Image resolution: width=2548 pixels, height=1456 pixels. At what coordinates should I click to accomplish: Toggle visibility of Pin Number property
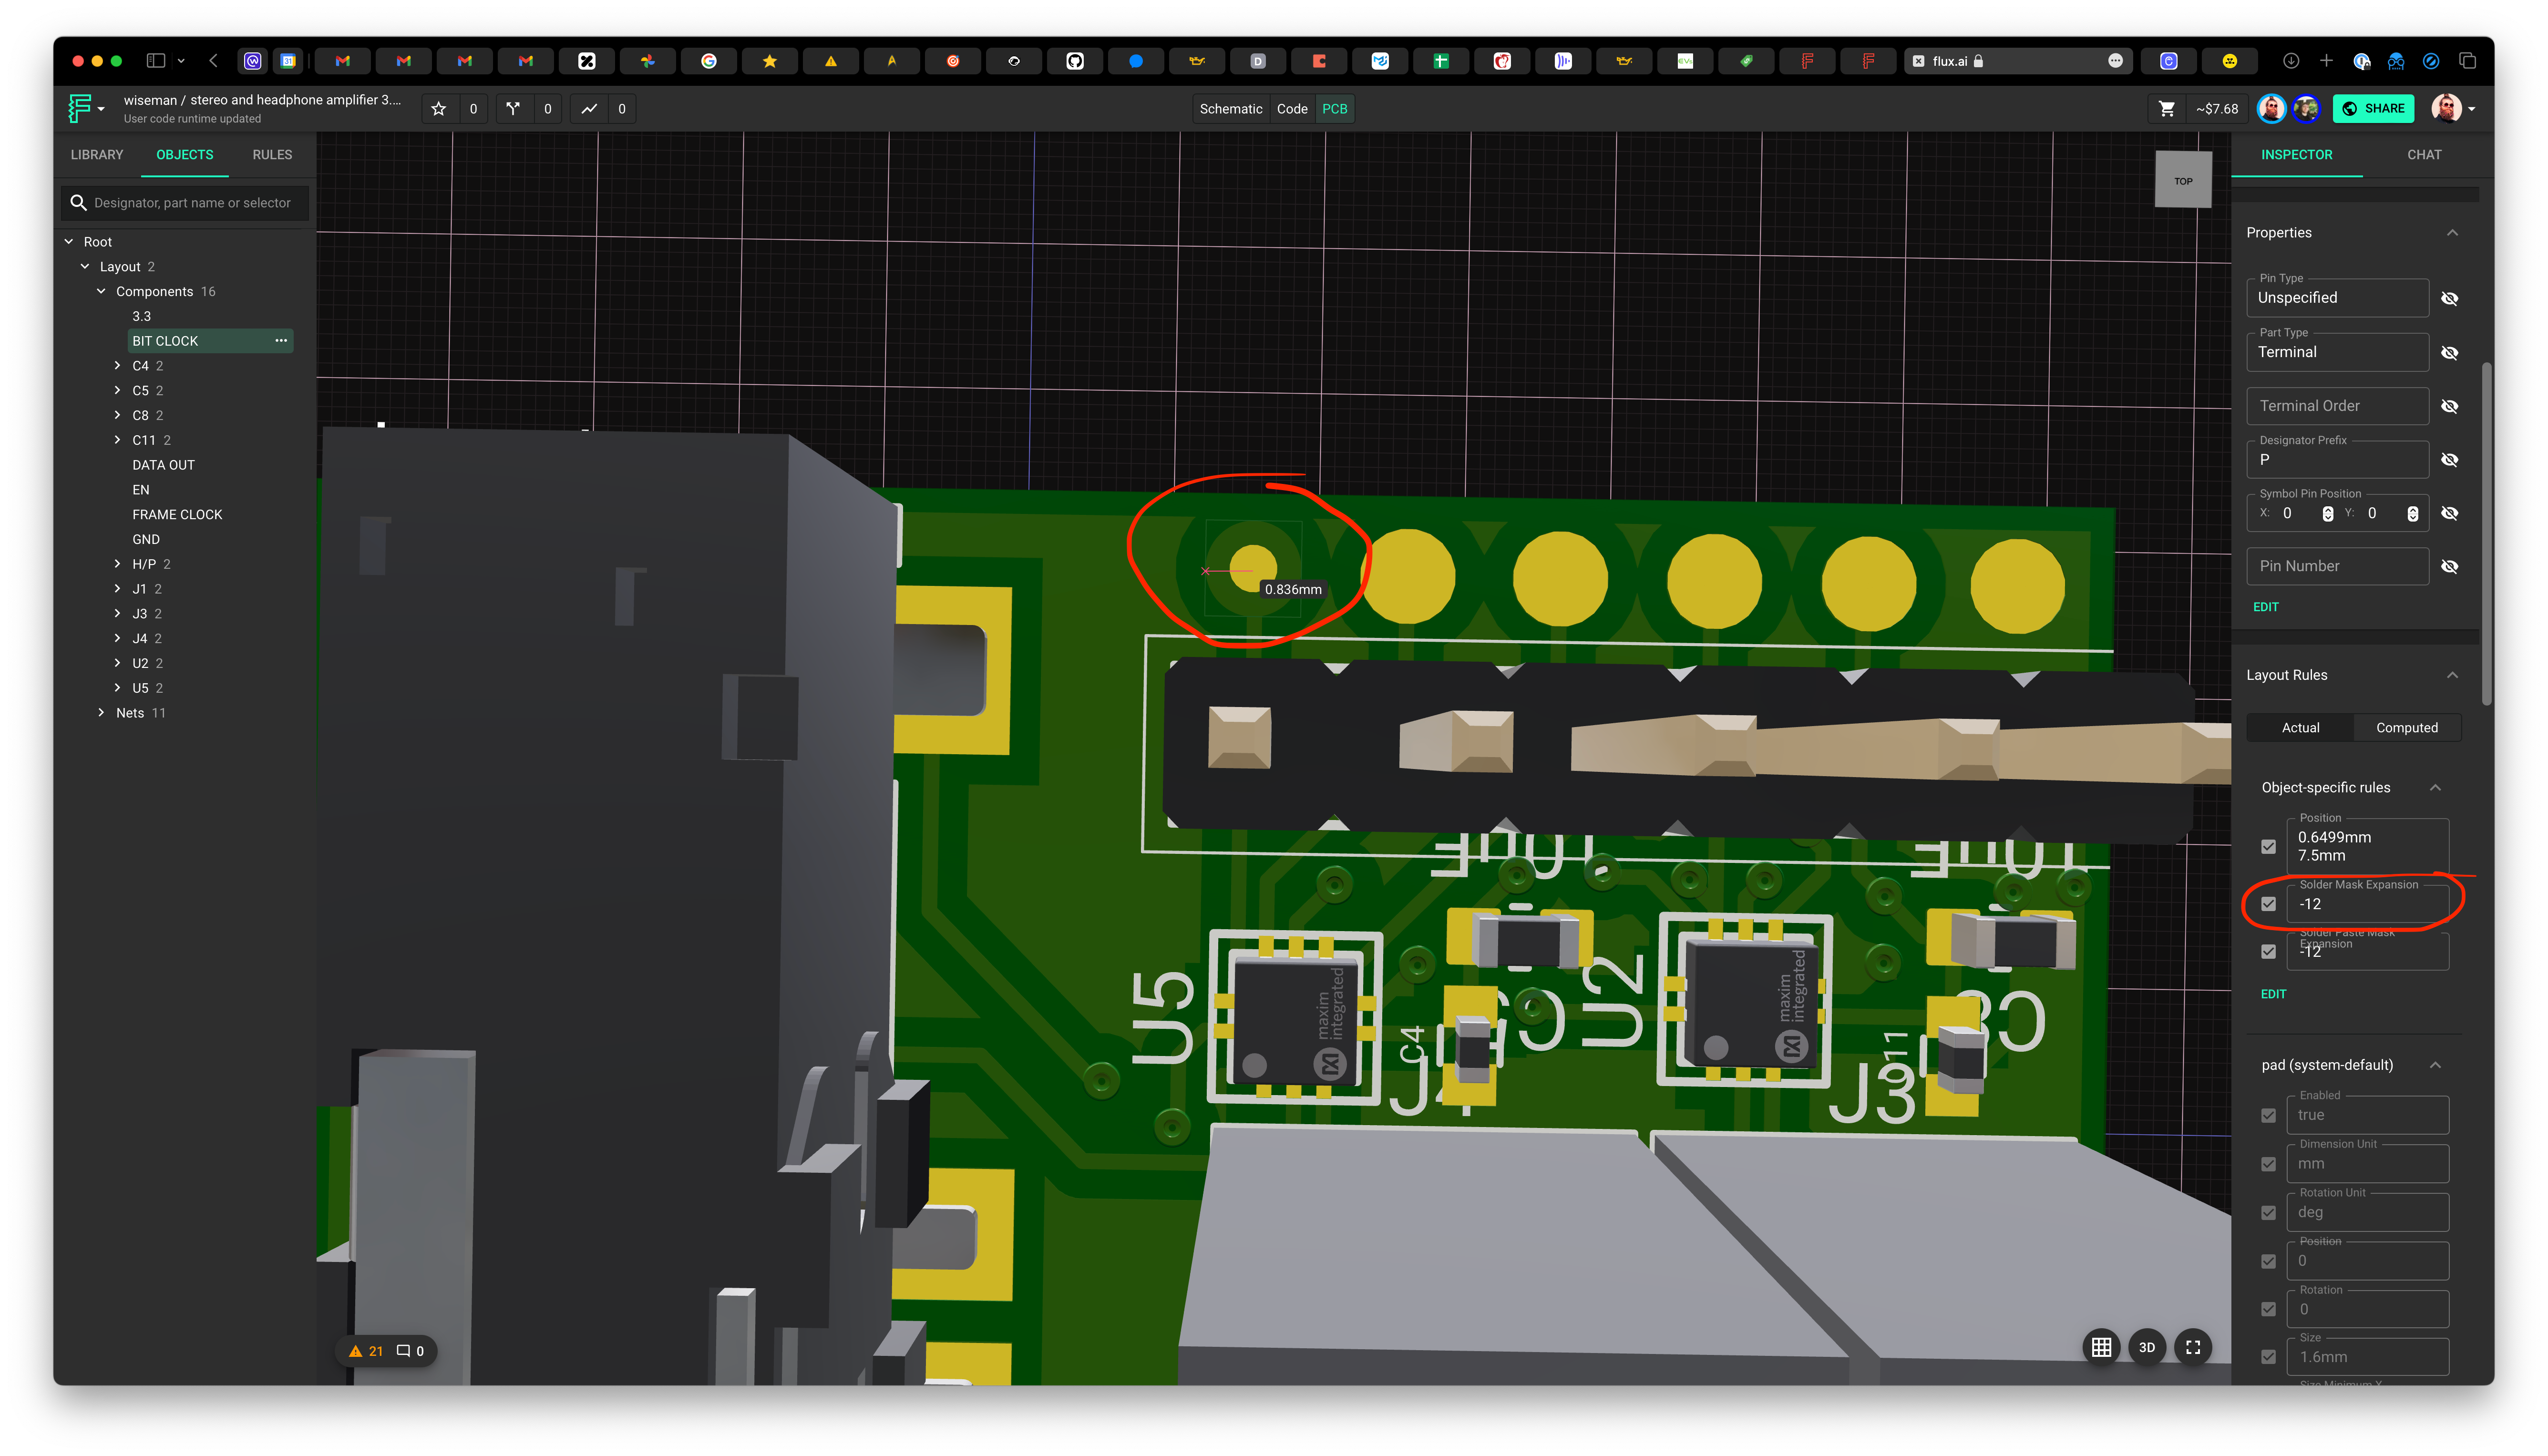tap(2449, 566)
